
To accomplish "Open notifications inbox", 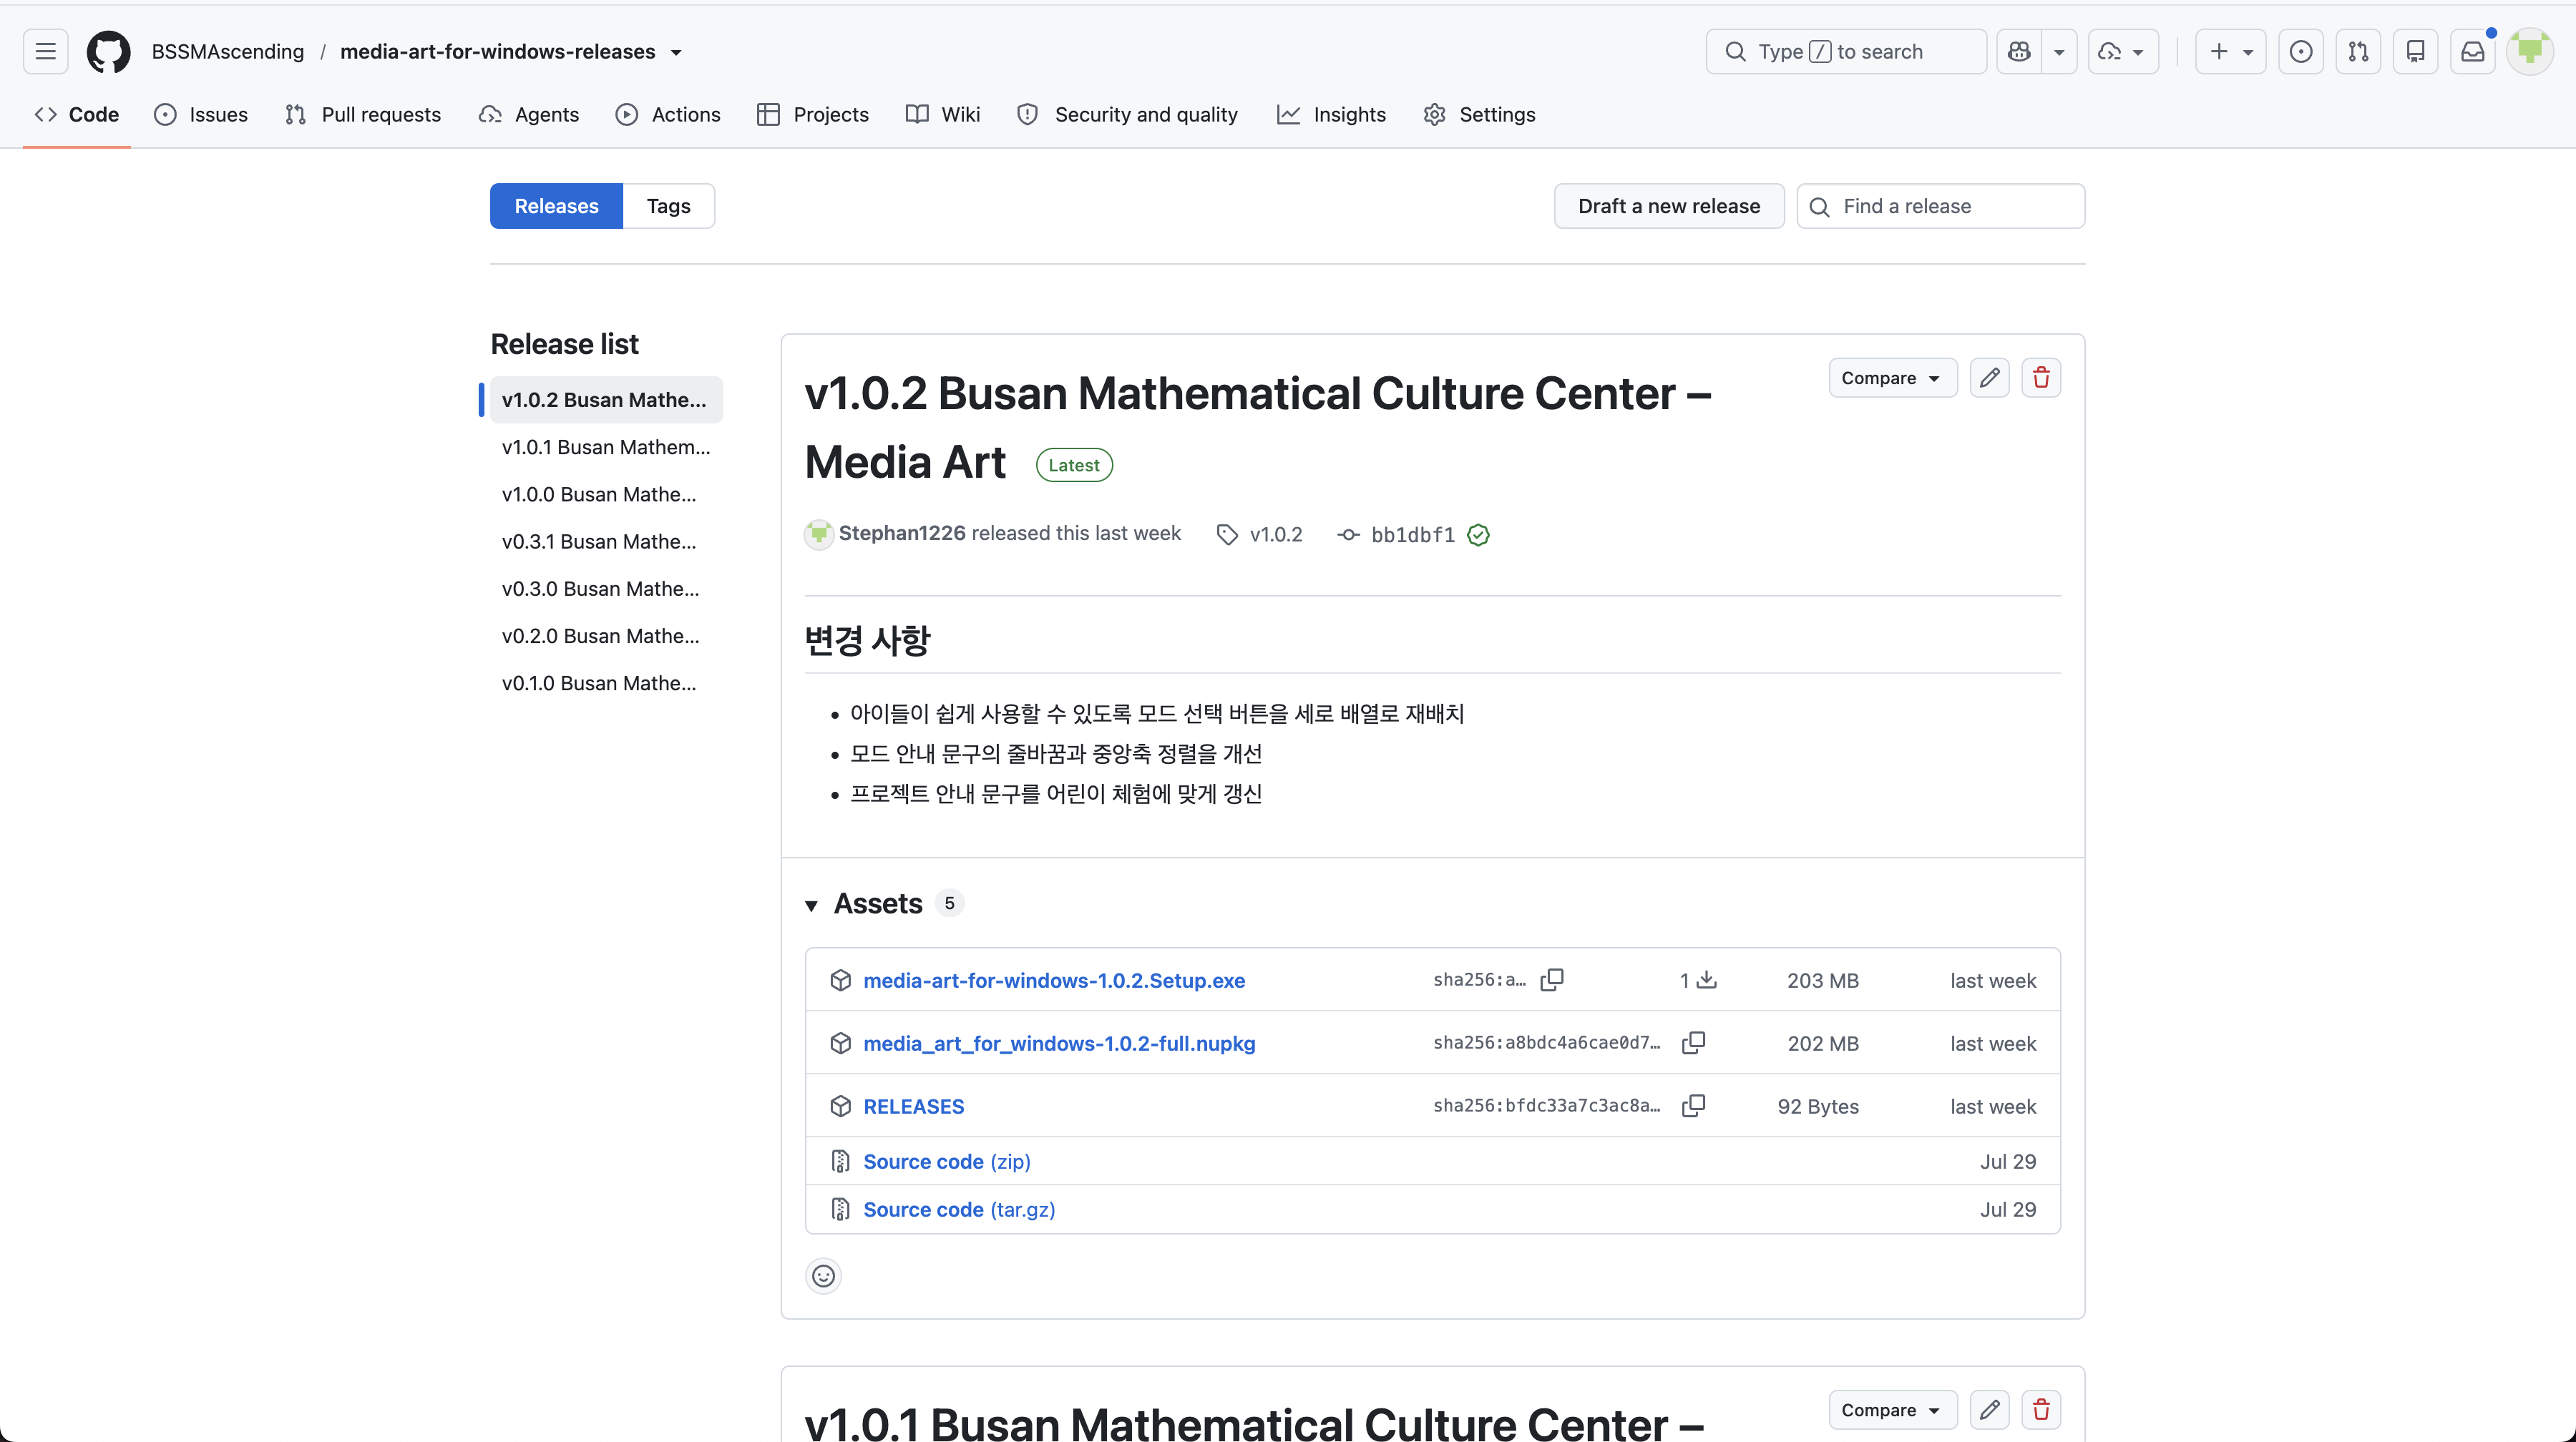I will [x=2473, y=51].
